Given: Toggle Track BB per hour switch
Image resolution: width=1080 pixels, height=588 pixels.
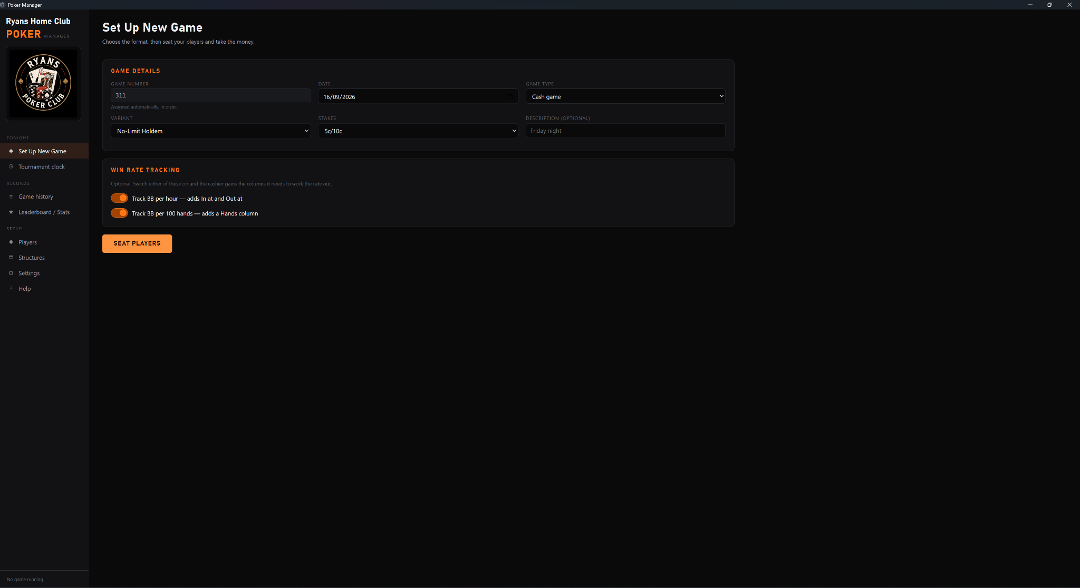Looking at the screenshot, I should click(x=119, y=198).
